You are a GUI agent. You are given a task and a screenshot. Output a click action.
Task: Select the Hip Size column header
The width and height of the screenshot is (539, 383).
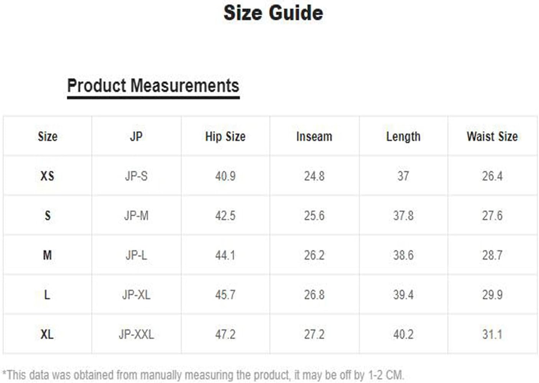pyautogui.click(x=225, y=136)
